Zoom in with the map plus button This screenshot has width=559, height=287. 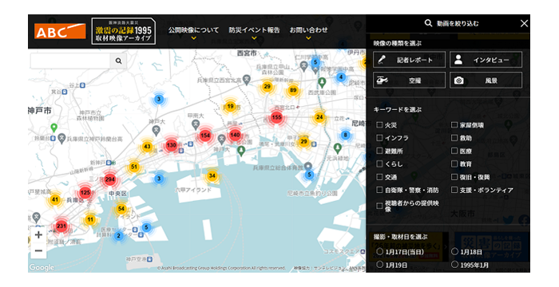(38, 235)
